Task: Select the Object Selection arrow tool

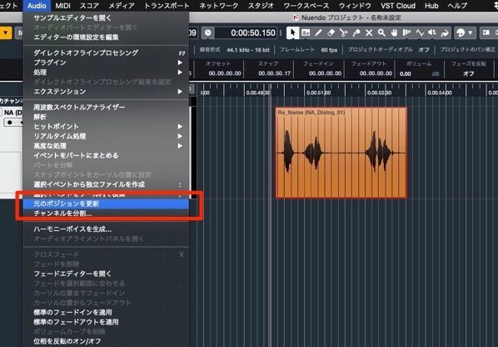Action: (292, 33)
